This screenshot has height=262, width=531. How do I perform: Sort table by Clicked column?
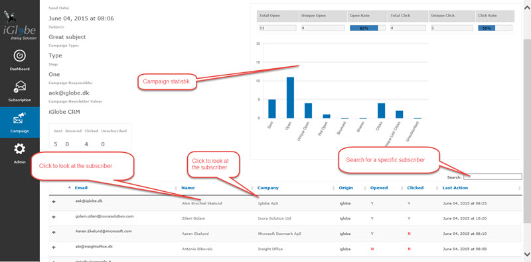pyautogui.click(x=416, y=188)
